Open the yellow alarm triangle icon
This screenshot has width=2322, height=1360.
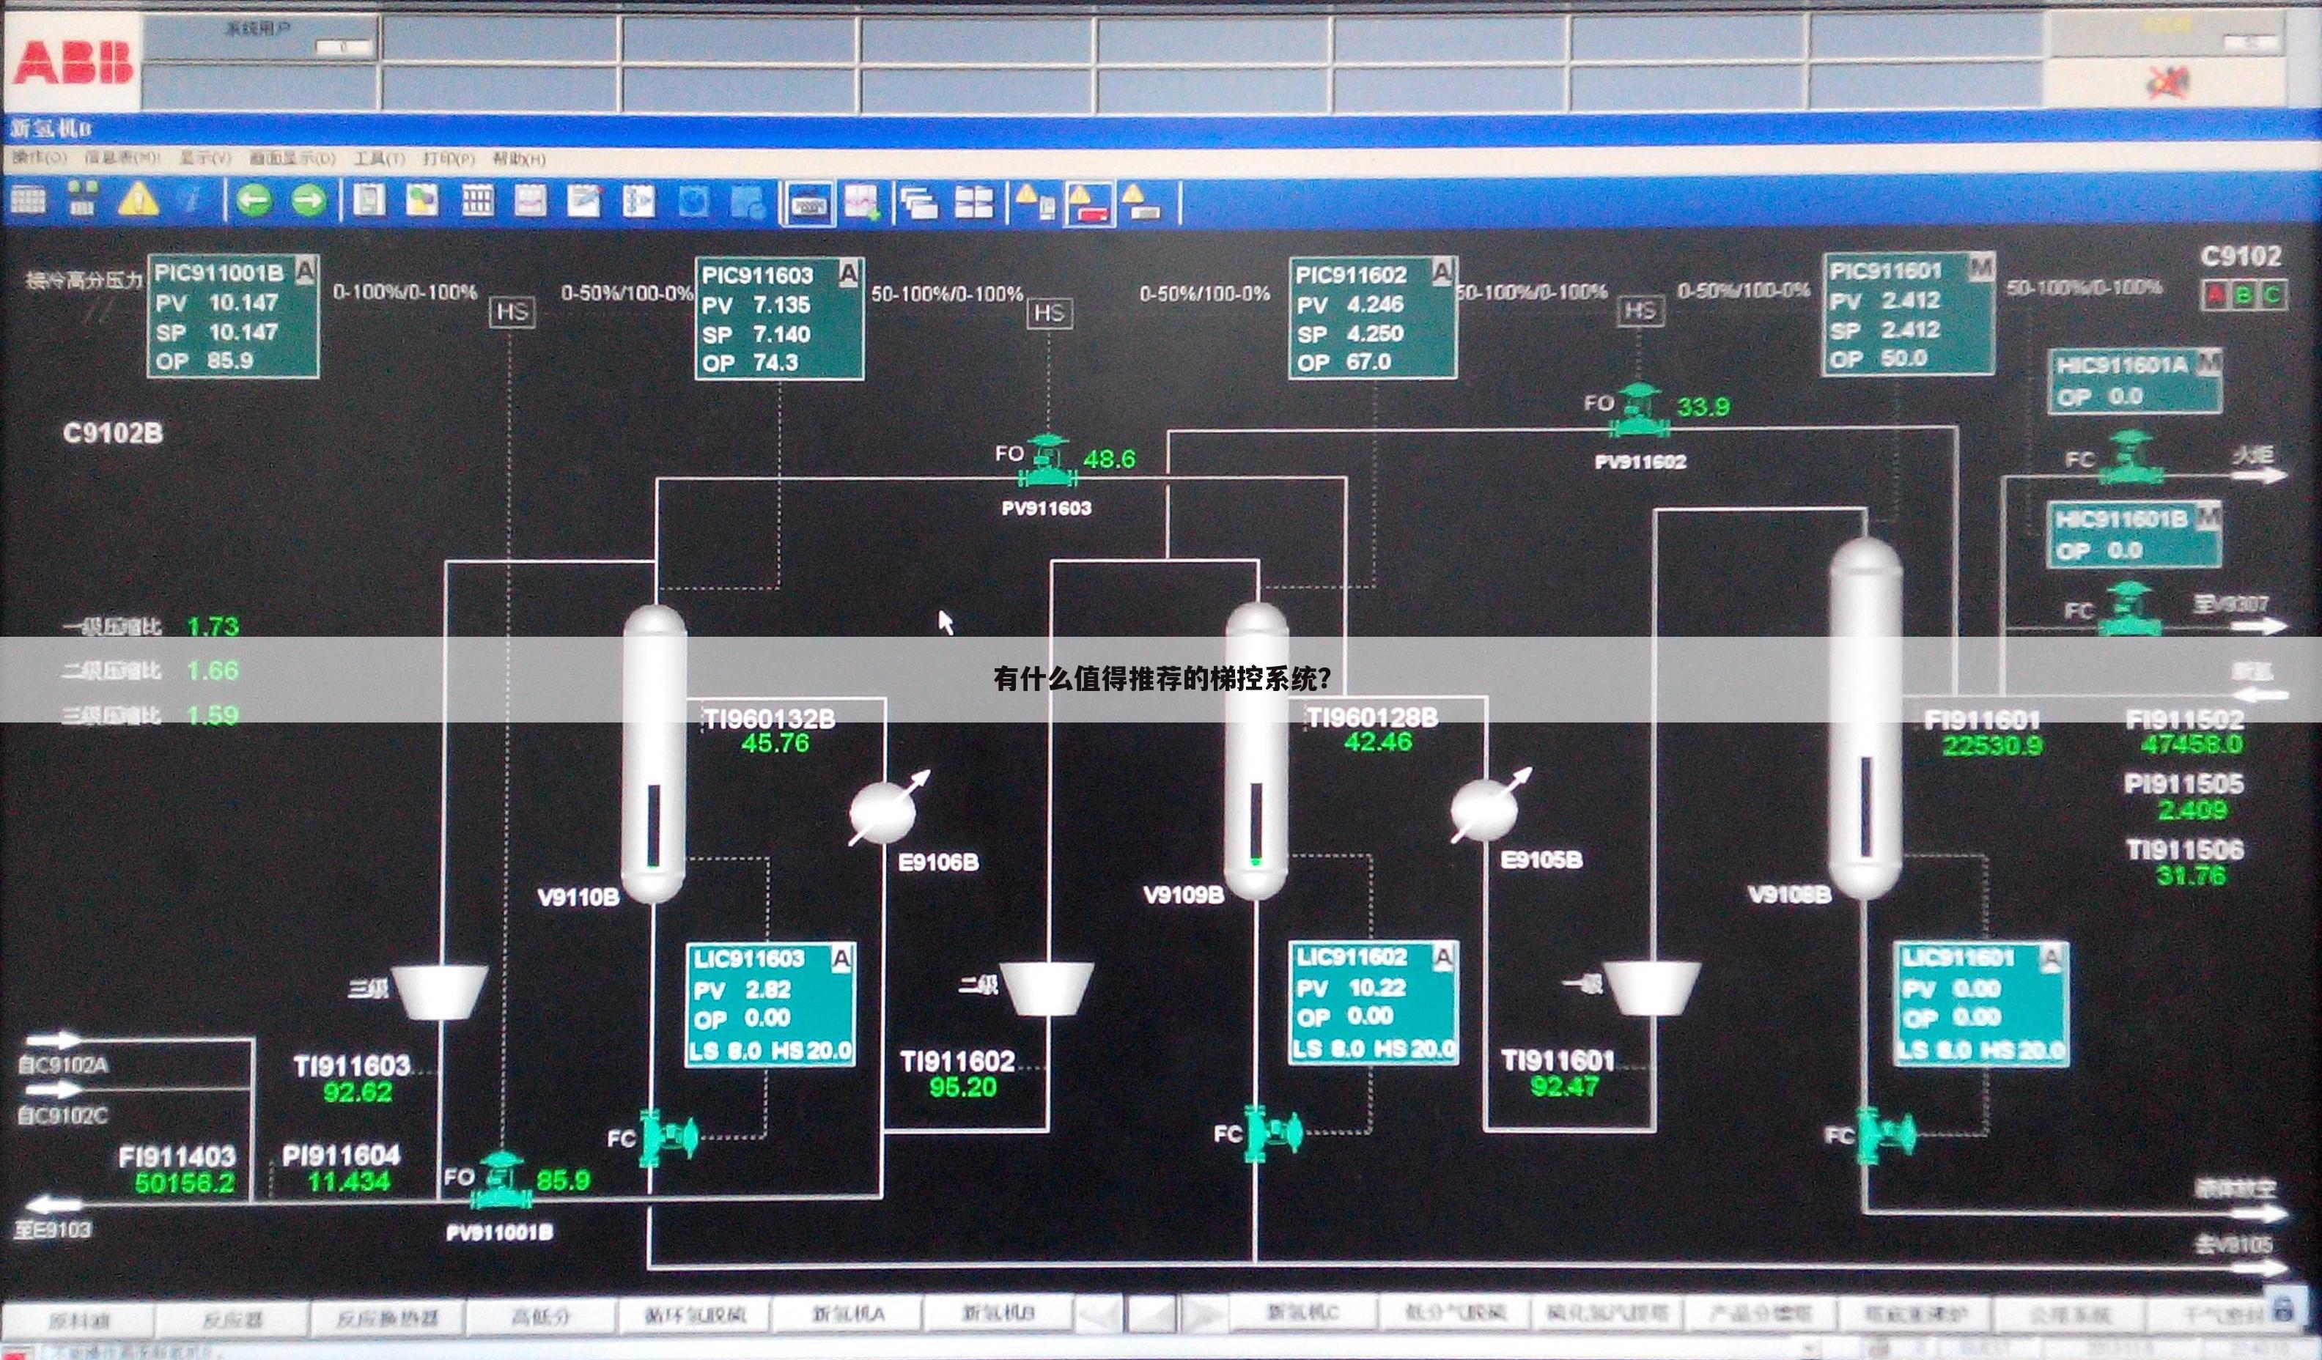139,199
